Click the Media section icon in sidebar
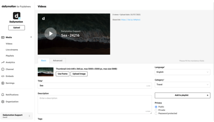The height and width of the screenshot is (122, 214). pyautogui.click(x=3, y=37)
